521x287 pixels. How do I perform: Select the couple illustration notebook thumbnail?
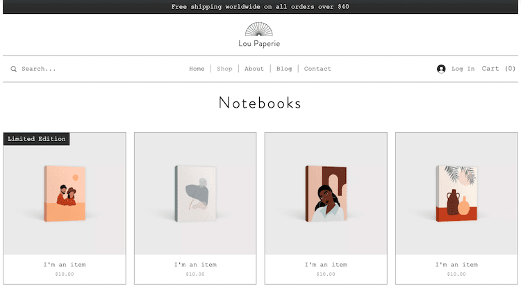[x=65, y=194]
